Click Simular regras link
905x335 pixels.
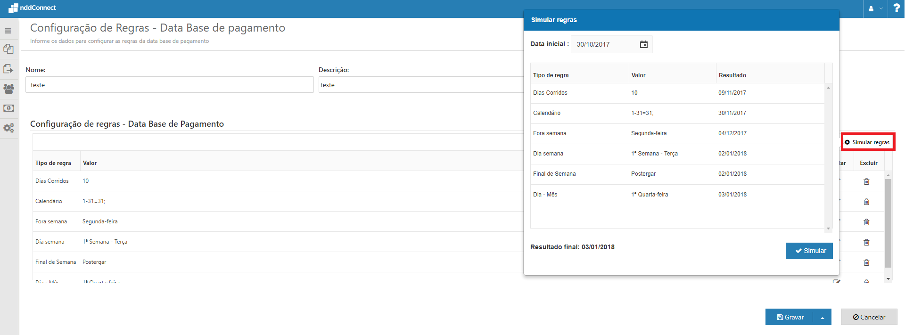click(868, 142)
